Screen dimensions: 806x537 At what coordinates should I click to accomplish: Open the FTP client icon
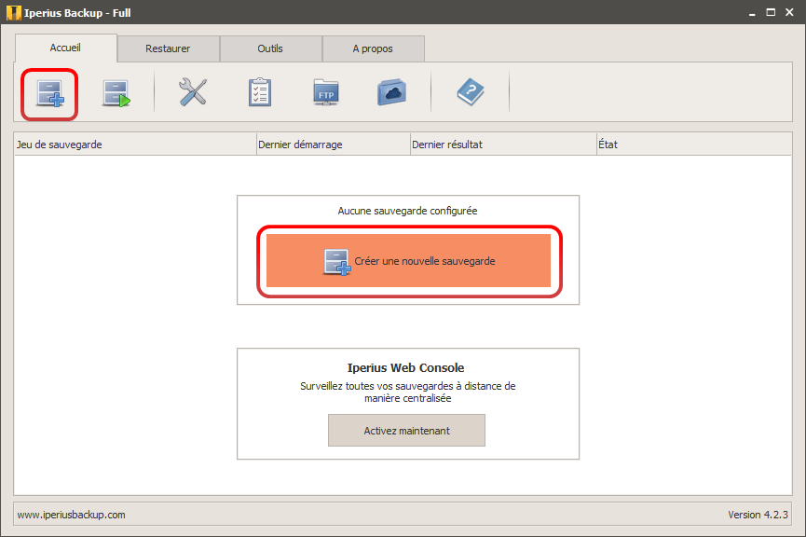pos(326,92)
